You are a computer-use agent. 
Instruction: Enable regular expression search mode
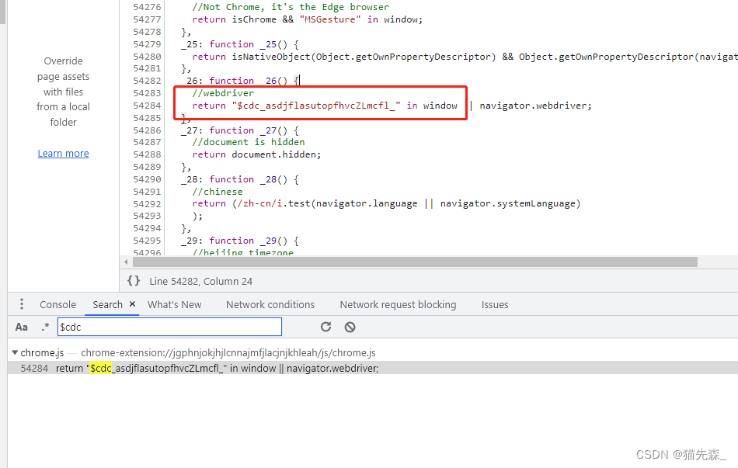(45, 327)
